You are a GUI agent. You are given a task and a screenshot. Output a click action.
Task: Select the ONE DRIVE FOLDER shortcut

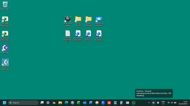coord(99,21)
